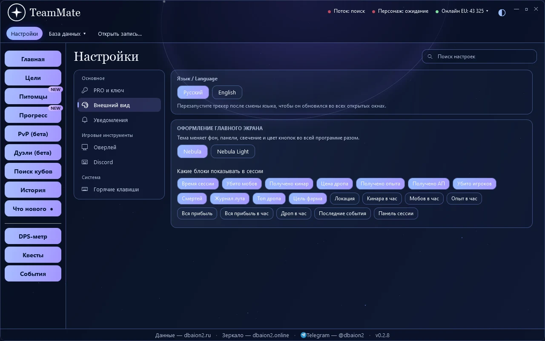Open the Питомцы section
The image size is (545, 341).
tap(33, 97)
